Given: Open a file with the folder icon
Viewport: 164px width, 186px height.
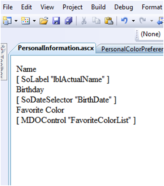Looking at the screenshot, I should (x=44, y=21).
